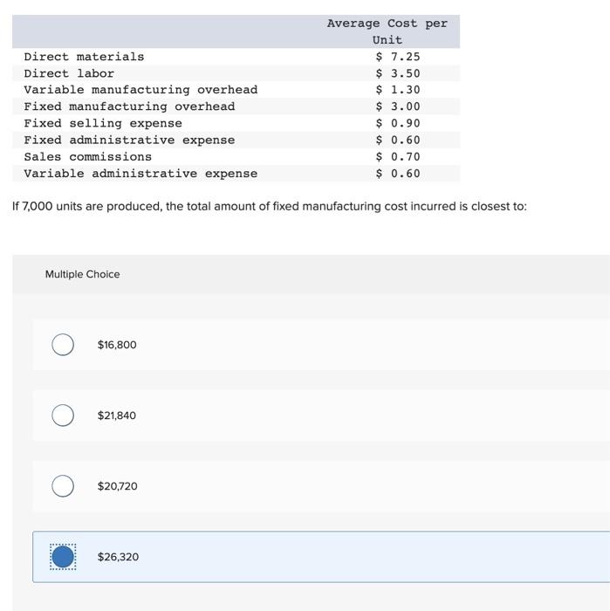610x611 pixels.
Task: Click the $16,800 answer text
Action: click(117, 345)
